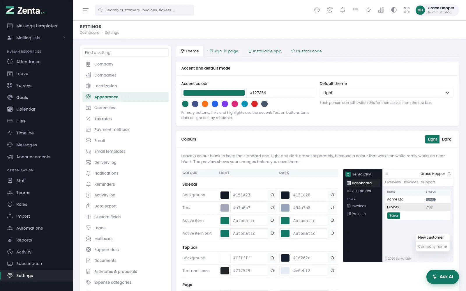This screenshot has height=291, width=466.
Task: Open the task list icon in top bar
Action: (355, 10)
